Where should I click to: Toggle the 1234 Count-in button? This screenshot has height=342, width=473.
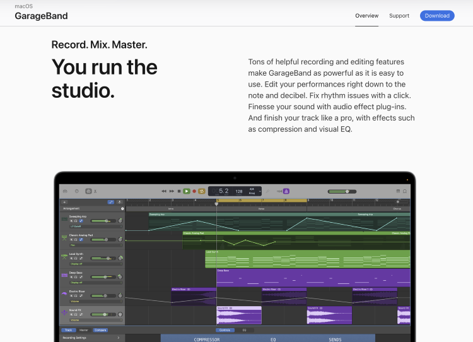pos(279,191)
